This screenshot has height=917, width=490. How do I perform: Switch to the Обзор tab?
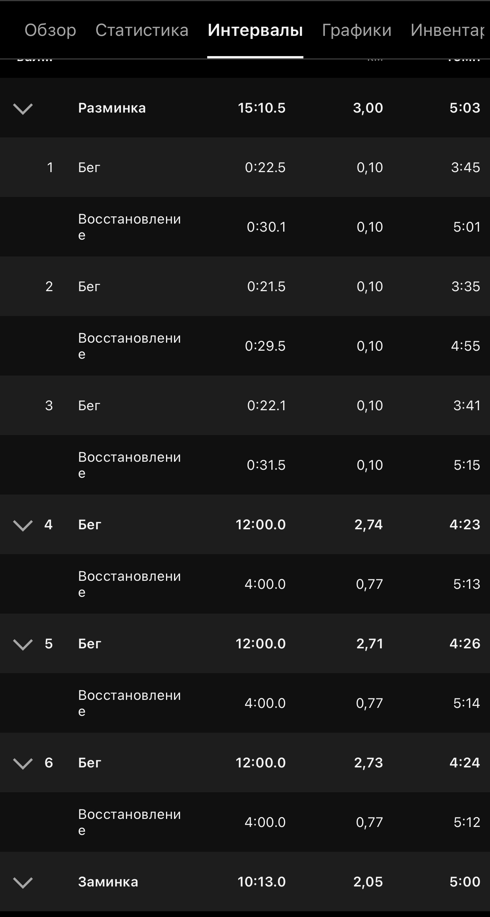point(50,30)
